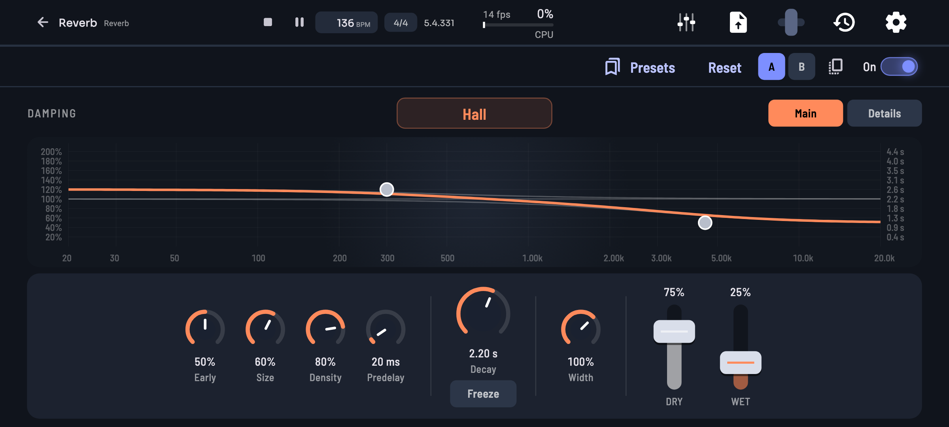Open settings gear
The width and height of the screenshot is (949, 427).
point(896,22)
